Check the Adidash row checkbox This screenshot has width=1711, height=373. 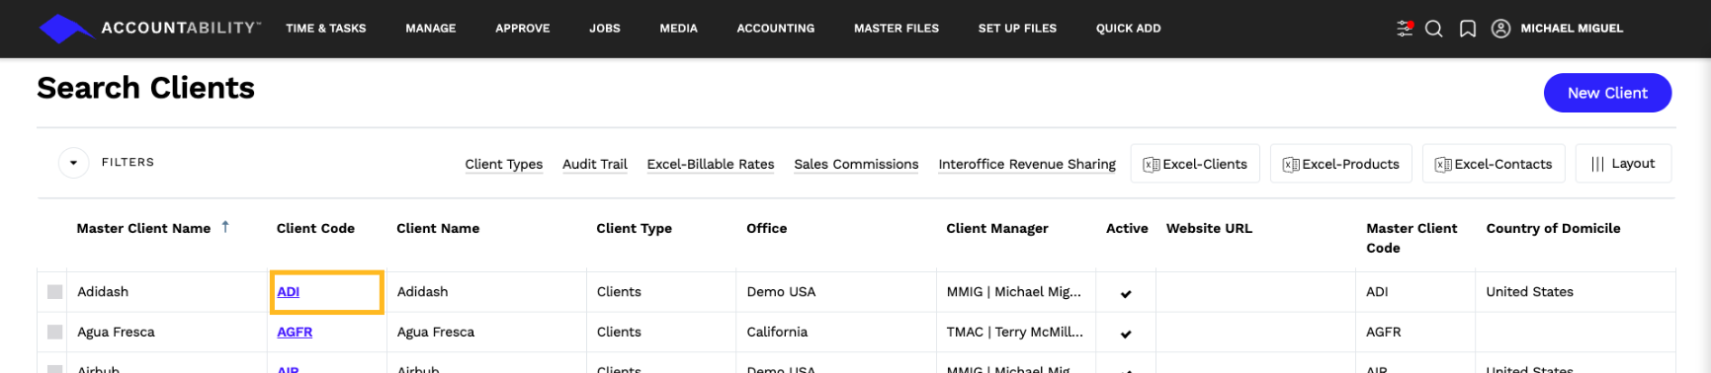55,292
